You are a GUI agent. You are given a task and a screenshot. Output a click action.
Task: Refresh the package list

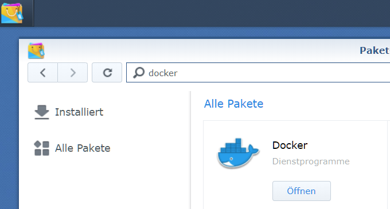(107, 73)
